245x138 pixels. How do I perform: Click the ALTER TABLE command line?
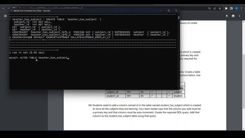point(39,58)
